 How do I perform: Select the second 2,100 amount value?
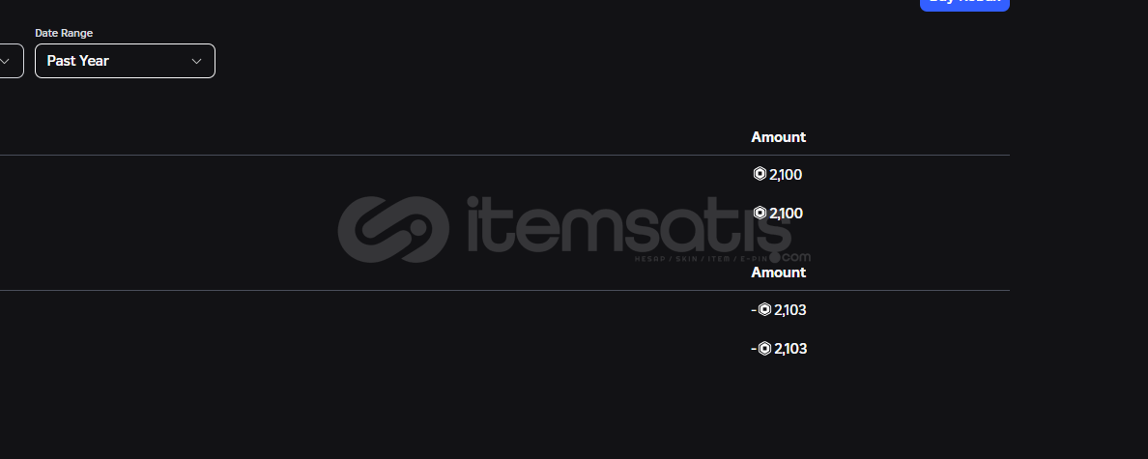(786, 214)
